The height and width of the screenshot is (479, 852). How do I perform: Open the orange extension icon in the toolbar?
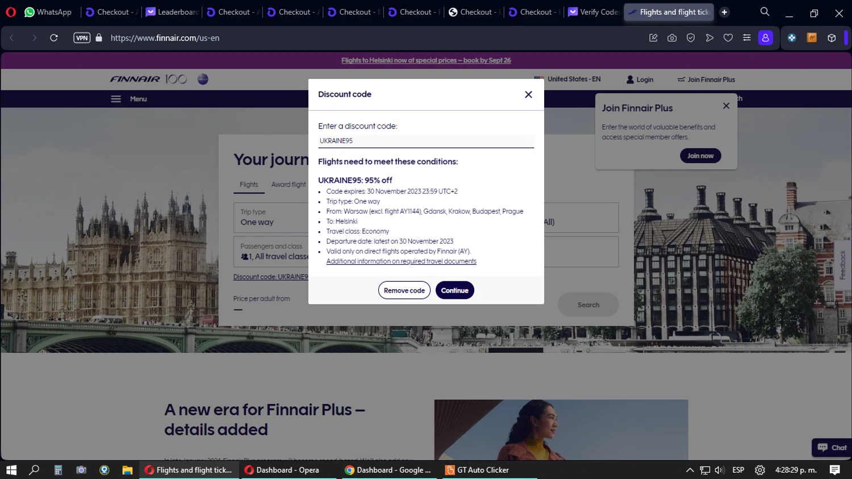812,38
